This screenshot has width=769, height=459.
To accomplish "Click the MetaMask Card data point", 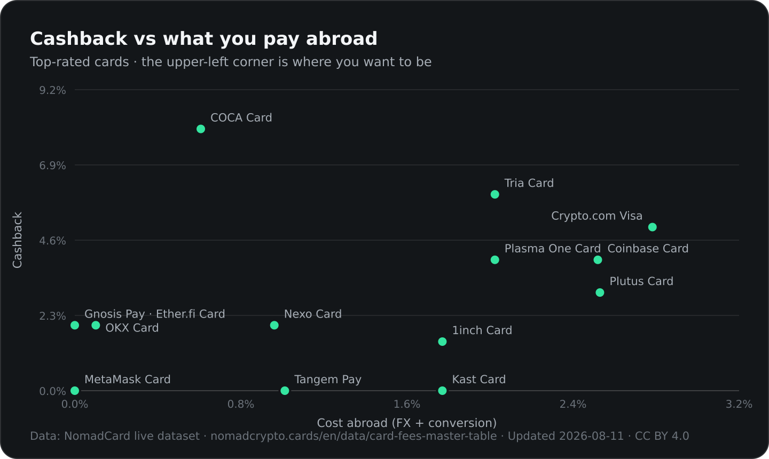I will click(75, 391).
